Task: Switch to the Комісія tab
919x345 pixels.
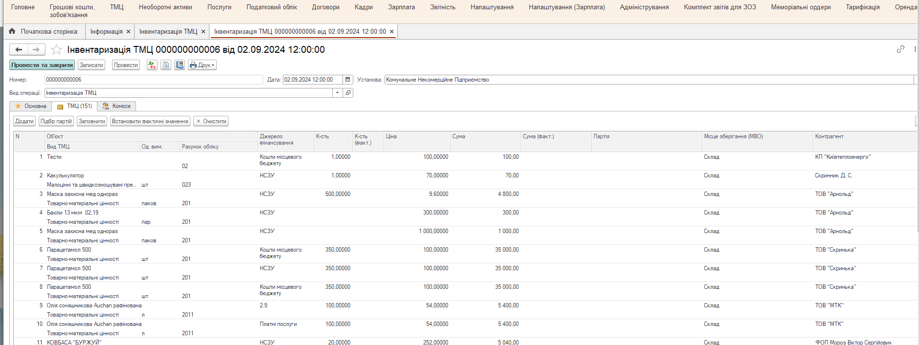Action: point(116,106)
